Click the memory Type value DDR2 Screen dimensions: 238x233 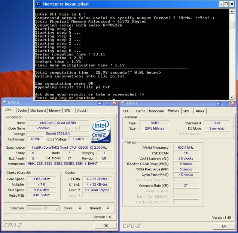pos(155,123)
